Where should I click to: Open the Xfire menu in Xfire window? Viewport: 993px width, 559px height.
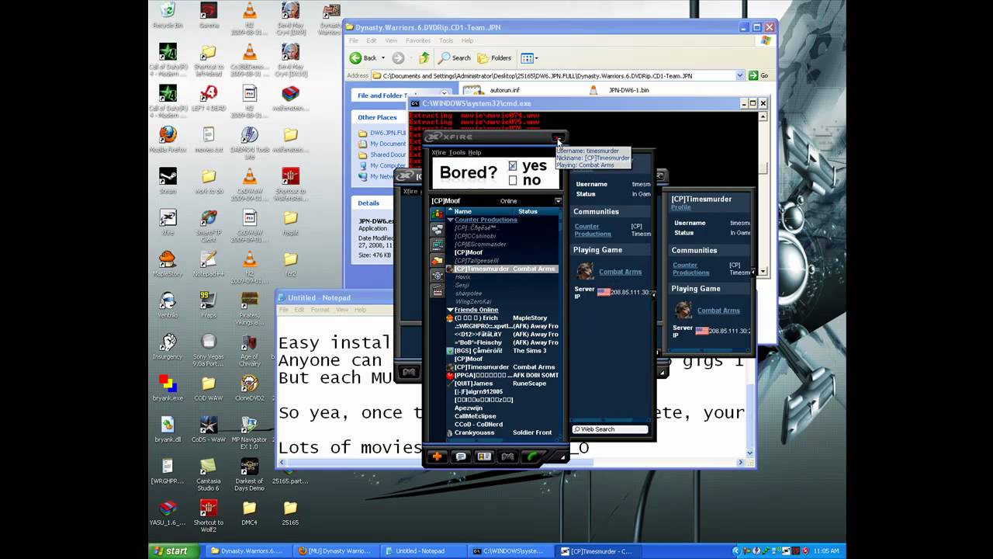tap(438, 152)
